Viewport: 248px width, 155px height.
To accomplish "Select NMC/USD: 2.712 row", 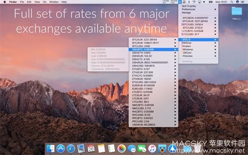I will [x=153, y=108].
